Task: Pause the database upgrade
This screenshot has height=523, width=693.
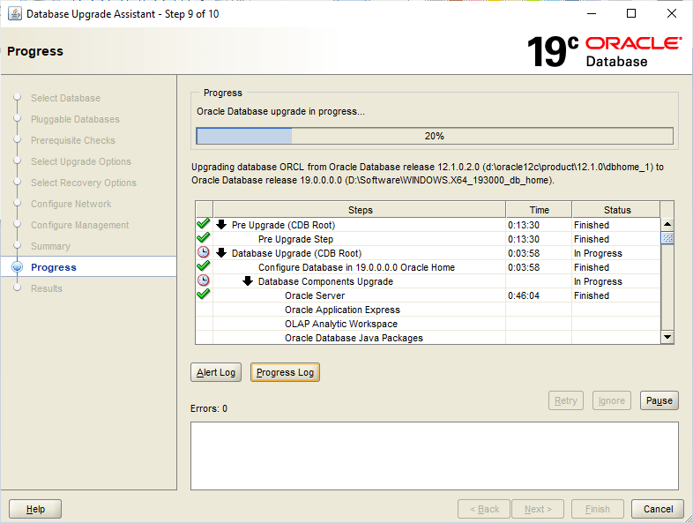Action: pyautogui.click(x=659, y=400)
